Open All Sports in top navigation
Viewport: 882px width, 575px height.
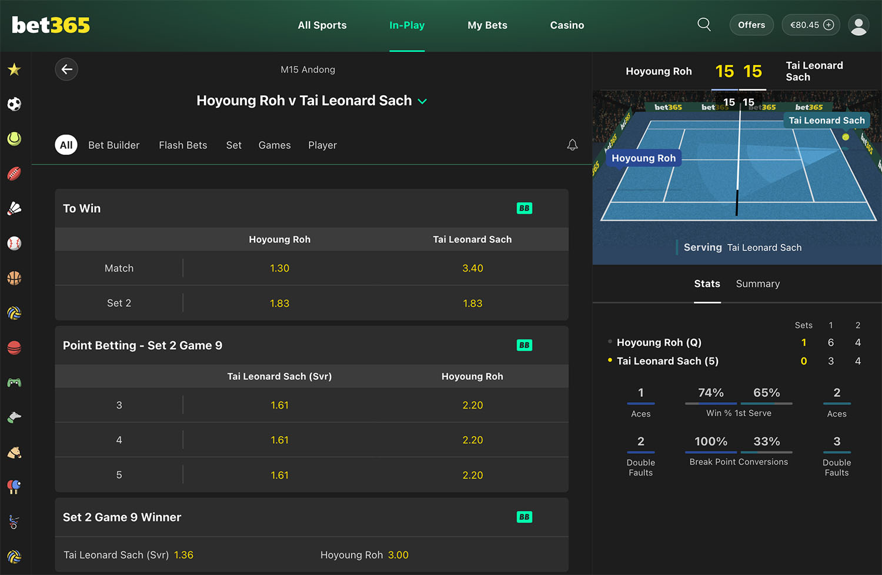pyautogui.click(x=322, y=25)
